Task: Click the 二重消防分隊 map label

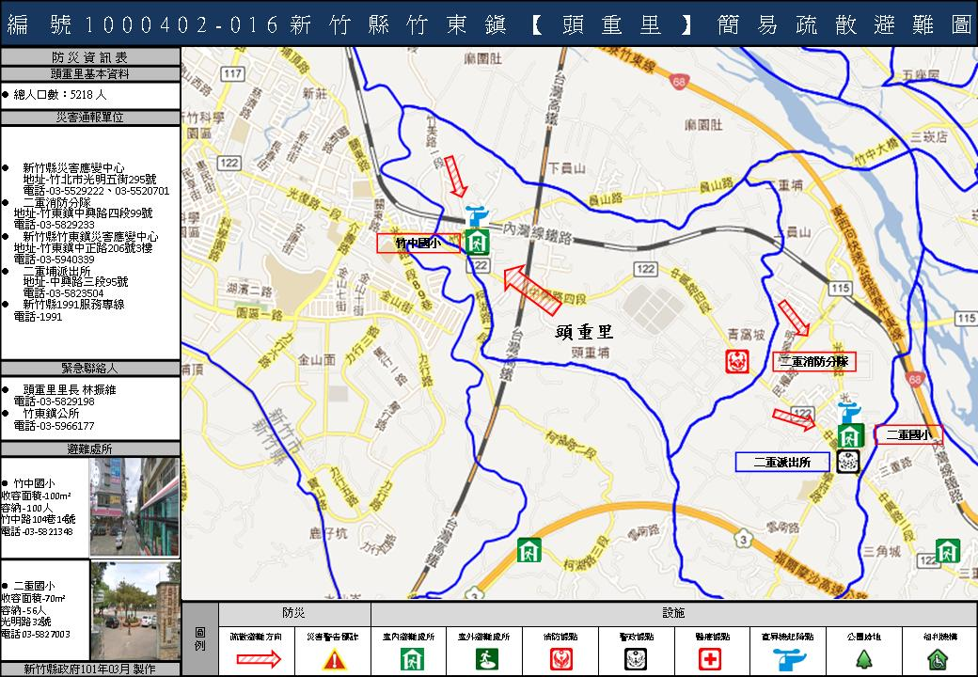Action: [814, 361]
